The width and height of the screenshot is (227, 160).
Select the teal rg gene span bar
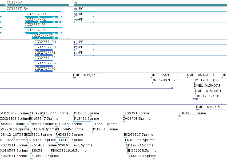(x=150, y=5)
